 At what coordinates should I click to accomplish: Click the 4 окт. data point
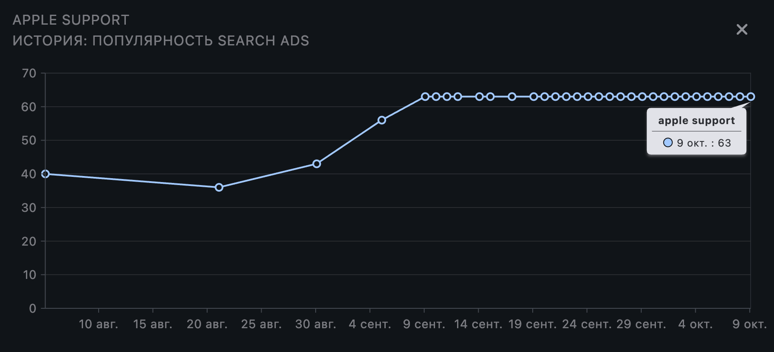click(696, 97)
